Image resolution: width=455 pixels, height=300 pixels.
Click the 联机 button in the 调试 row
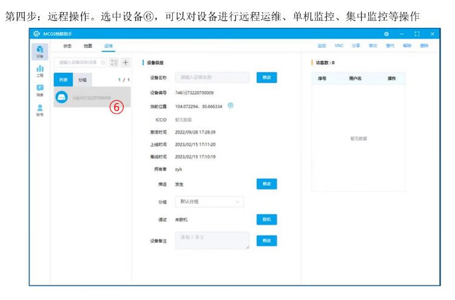pyautogui.click(x=266, y=219)
